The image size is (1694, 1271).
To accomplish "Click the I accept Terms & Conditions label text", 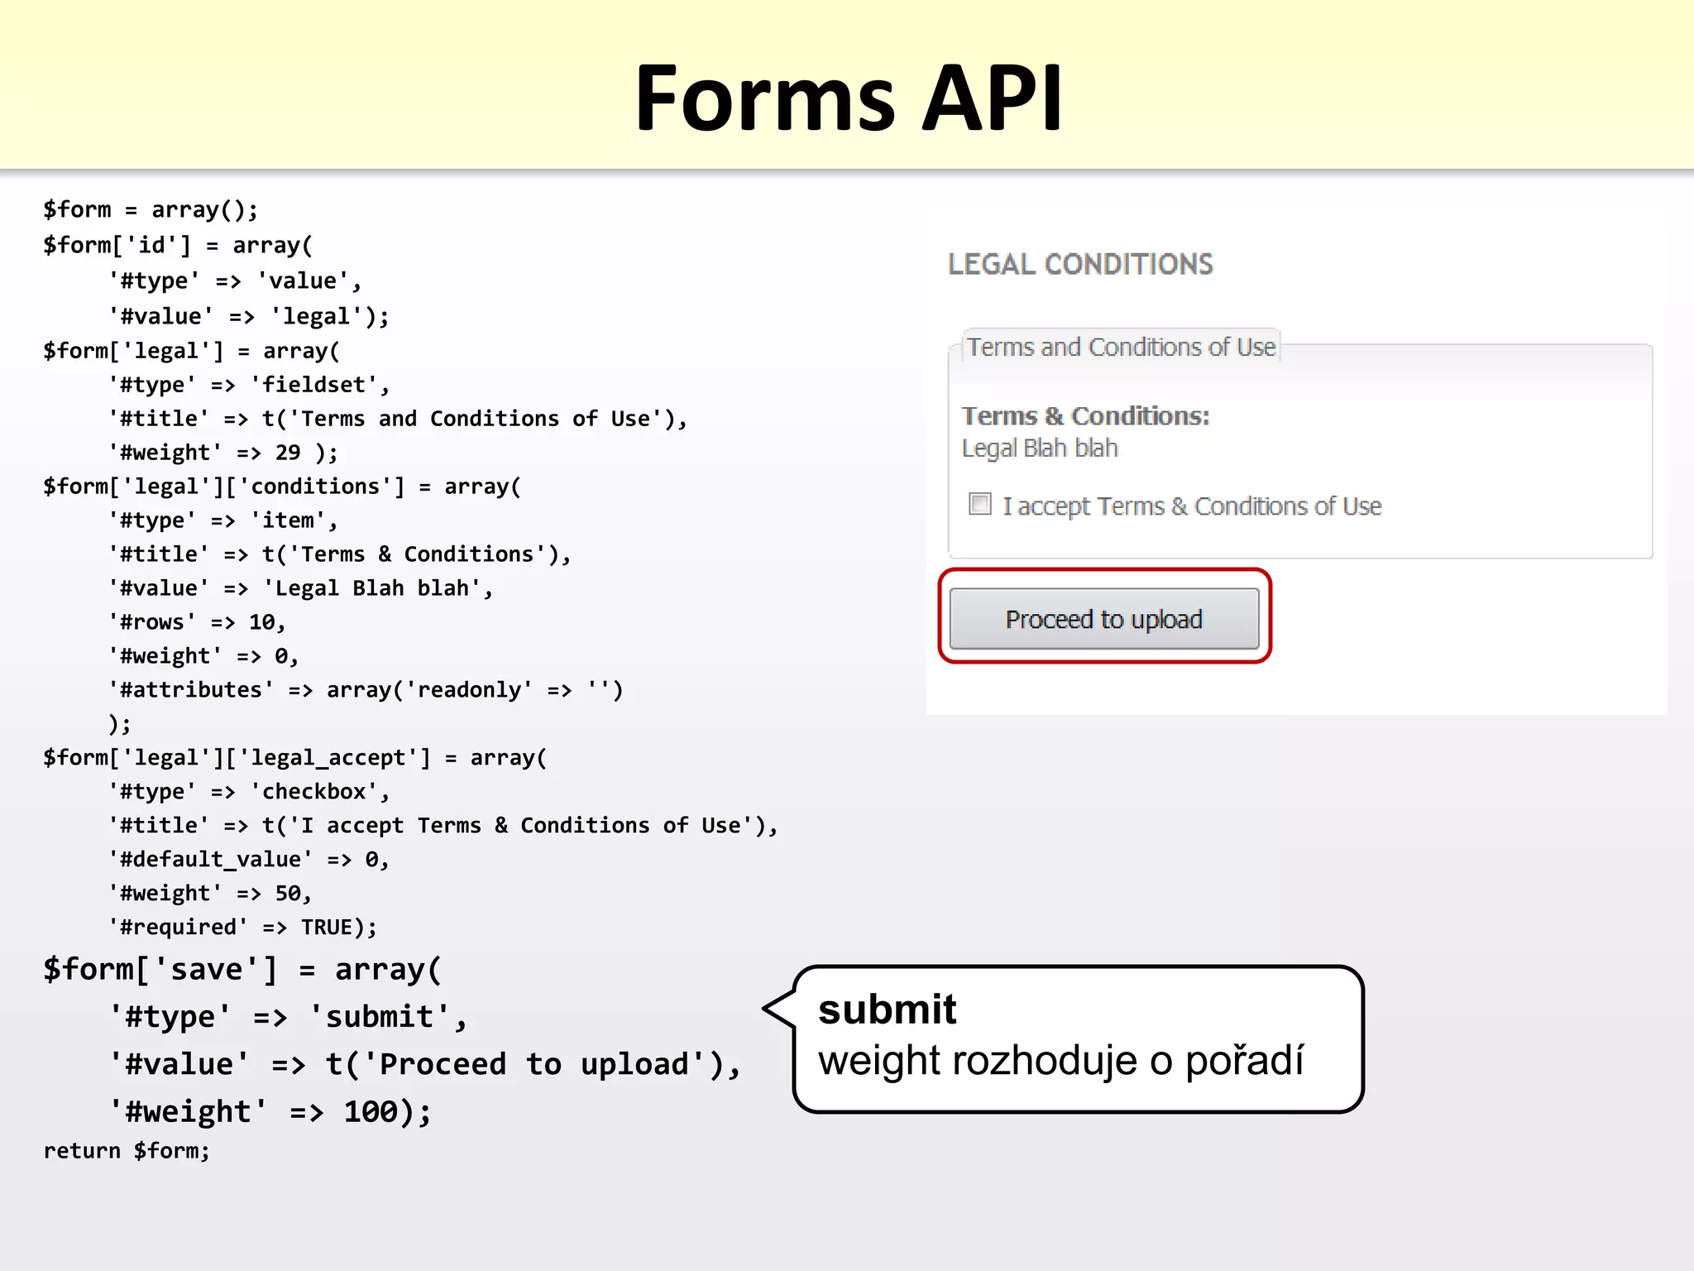I will [x=1191, y=506].
